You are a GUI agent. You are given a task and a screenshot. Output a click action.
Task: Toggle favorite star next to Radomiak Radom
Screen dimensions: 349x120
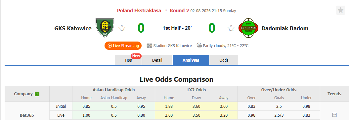point(231,28)
